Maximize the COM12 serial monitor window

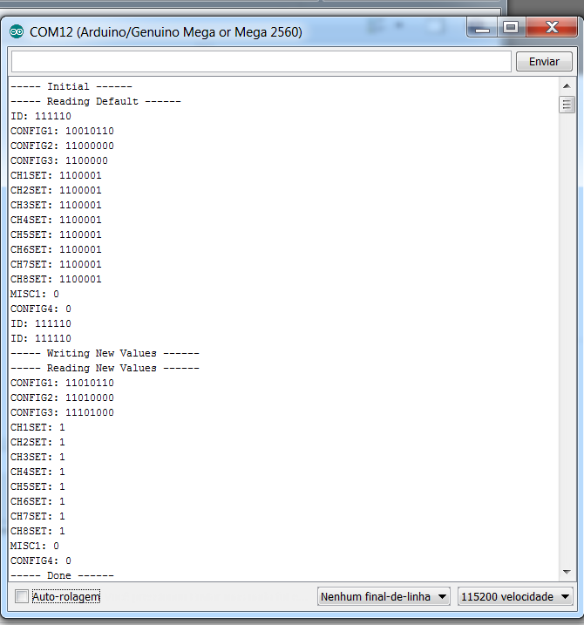coord(511,28)
